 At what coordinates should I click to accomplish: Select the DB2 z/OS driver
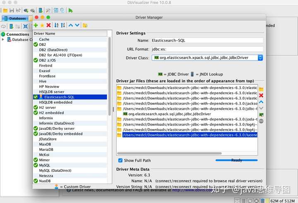click(x=70, y=60)
